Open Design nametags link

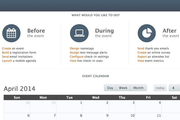(75, 49)
